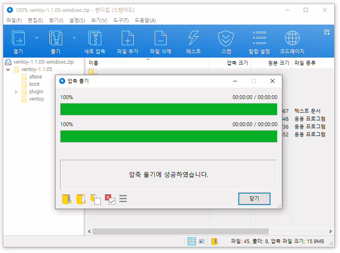
Task: Click the 열기 (Open) archive toolbar icon
Action: [x=18, y=38]
